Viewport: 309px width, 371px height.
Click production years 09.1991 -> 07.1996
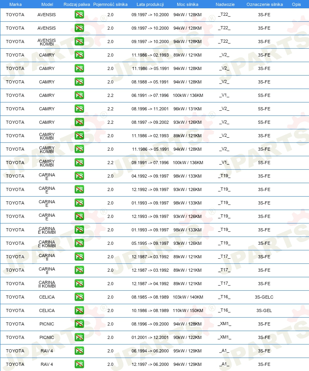pyautogui.click(x=150, y=163)
